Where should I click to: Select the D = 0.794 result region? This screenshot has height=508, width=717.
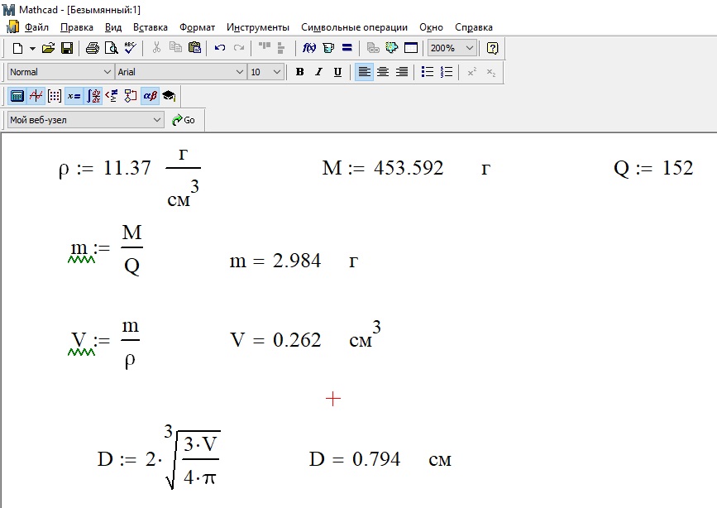point(380,459)
